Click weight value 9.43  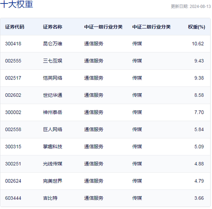199,61
